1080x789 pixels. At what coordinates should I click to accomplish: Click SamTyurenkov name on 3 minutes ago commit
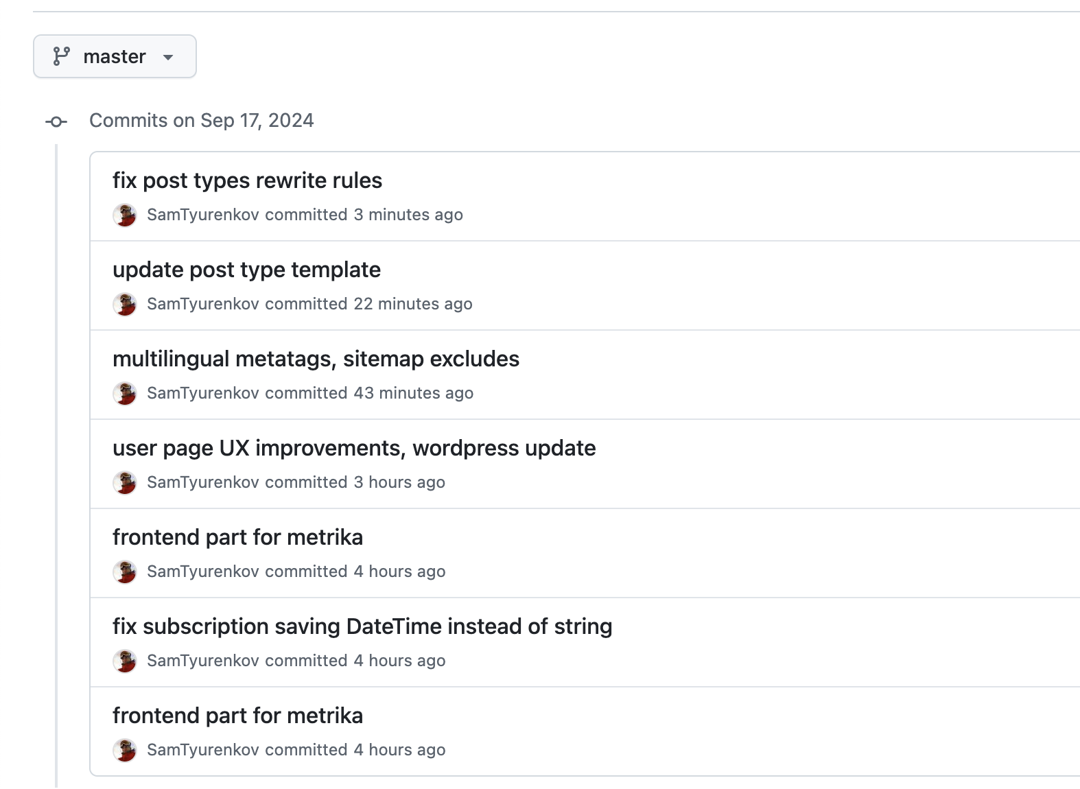pyautogui.click(x=203, y=215)
